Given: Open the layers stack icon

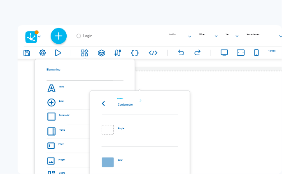Looking at the screenshot, I should [x=101, y=53].
